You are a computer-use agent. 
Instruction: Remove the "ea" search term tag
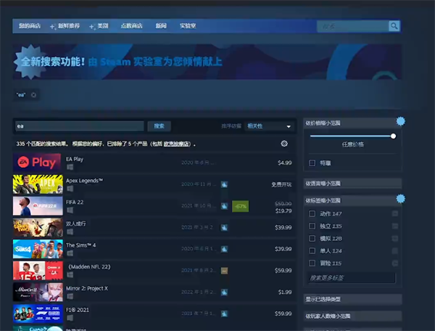33,95
